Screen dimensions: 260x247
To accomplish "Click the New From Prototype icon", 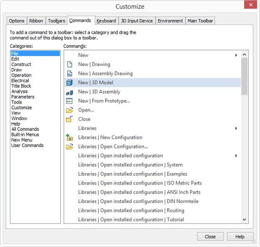I will tap(70, 101).
